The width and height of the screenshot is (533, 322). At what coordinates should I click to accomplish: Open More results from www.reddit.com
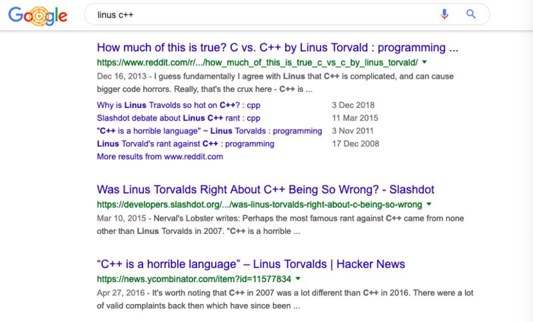(x=160, y=157)
